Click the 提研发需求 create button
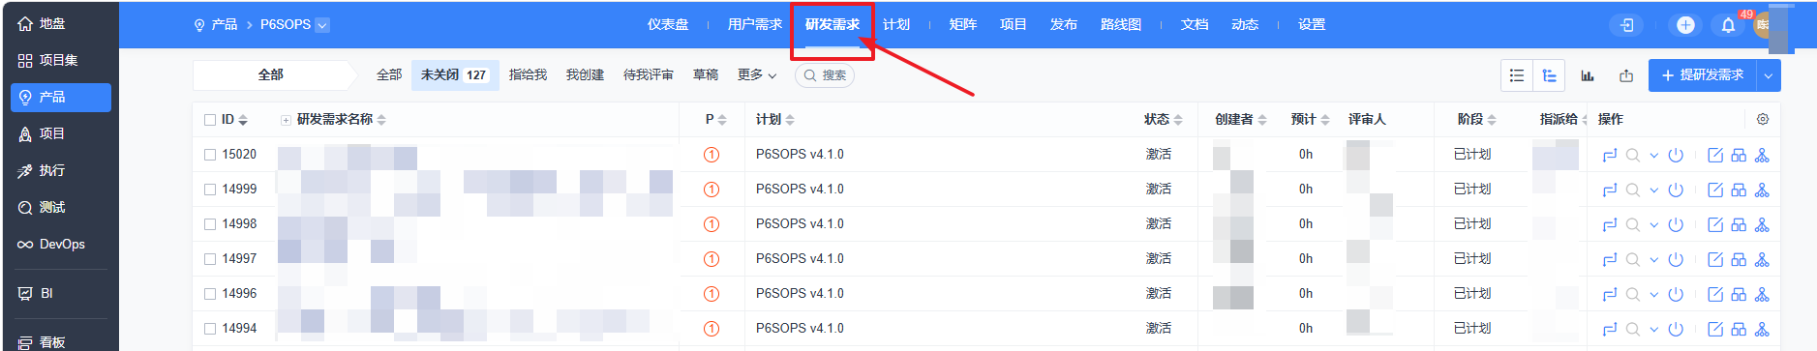Viewport: 1817px width, 351px height. pos(1704,75)
